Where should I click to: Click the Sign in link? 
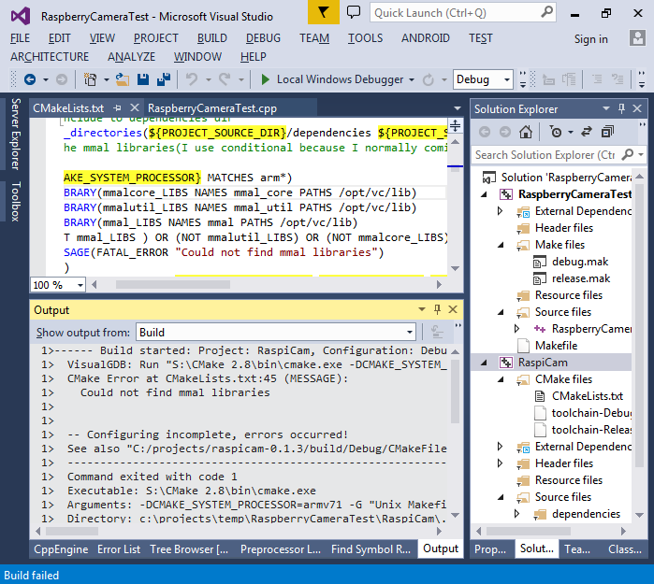coord(590,38)
